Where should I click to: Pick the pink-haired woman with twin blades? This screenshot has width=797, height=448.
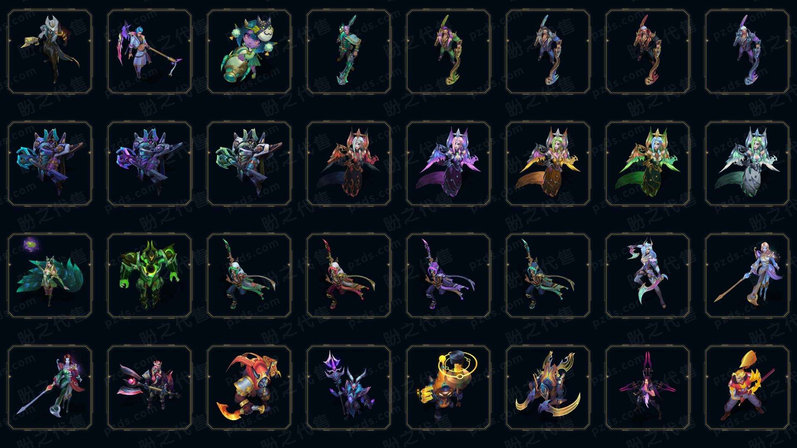pyautogui.click(x=648, y=387)
